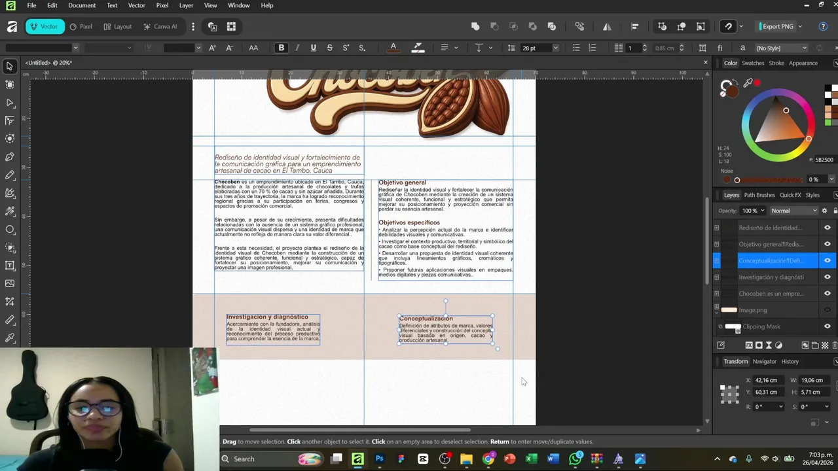
Task: Click the studio grid icon in toolbar
Action: coord(231,26)
